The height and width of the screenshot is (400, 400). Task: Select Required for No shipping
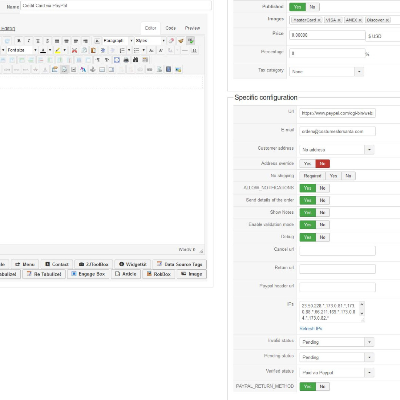pos(313,176)
